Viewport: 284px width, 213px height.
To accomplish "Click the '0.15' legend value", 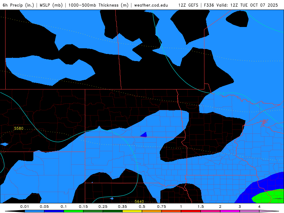I will [83, 207].
